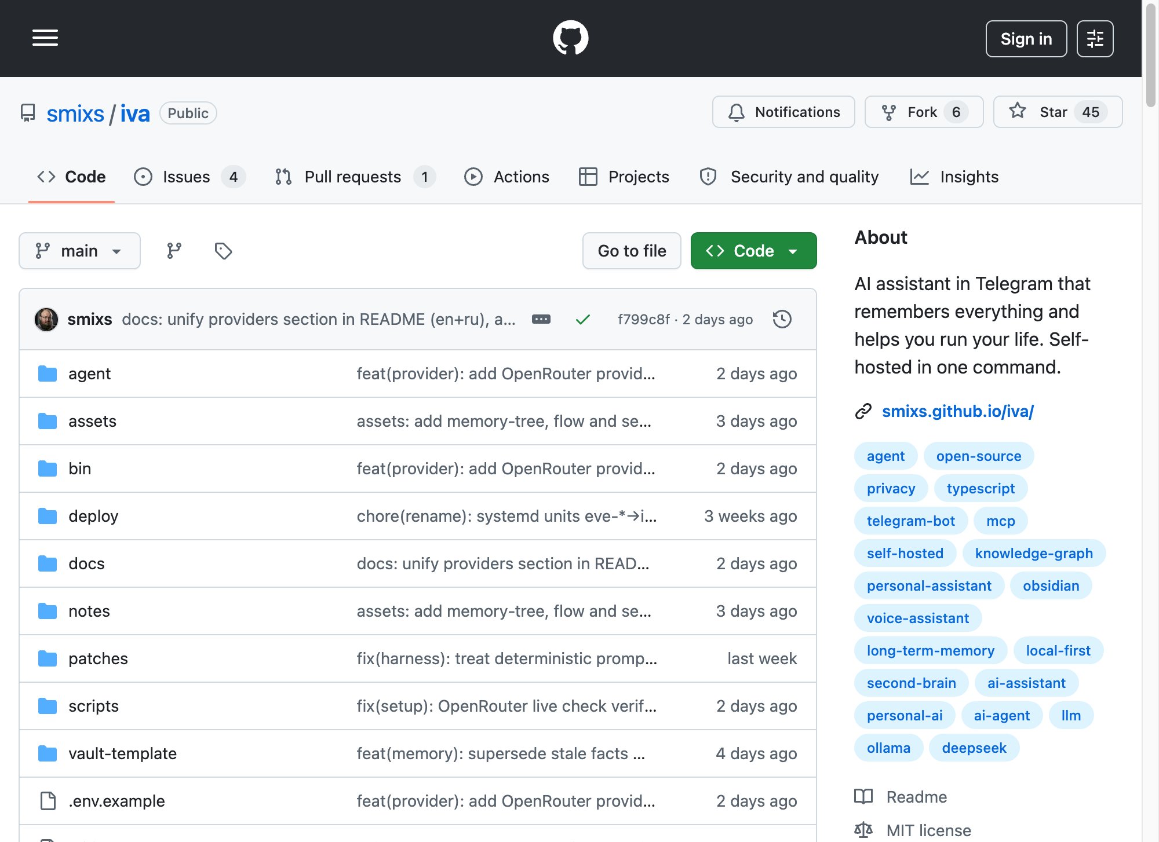This screenshot has height=842, width=1159.
Task: Click the .env.example file icon
Action: (48, 801)
